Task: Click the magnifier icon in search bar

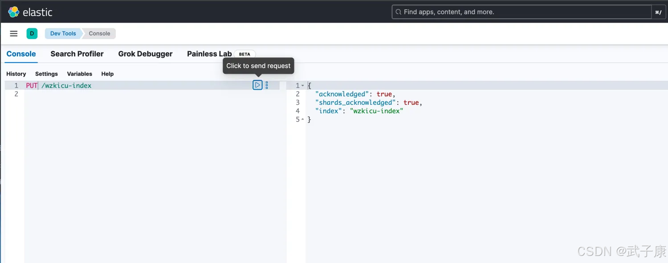Action: 398,12
